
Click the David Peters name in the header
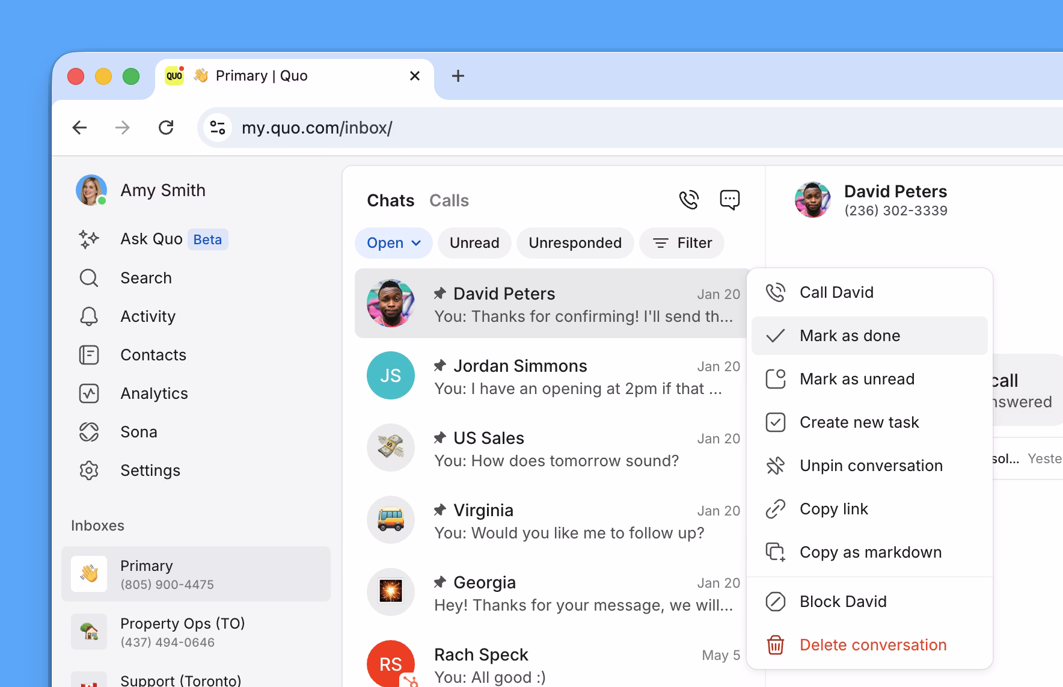896,191
